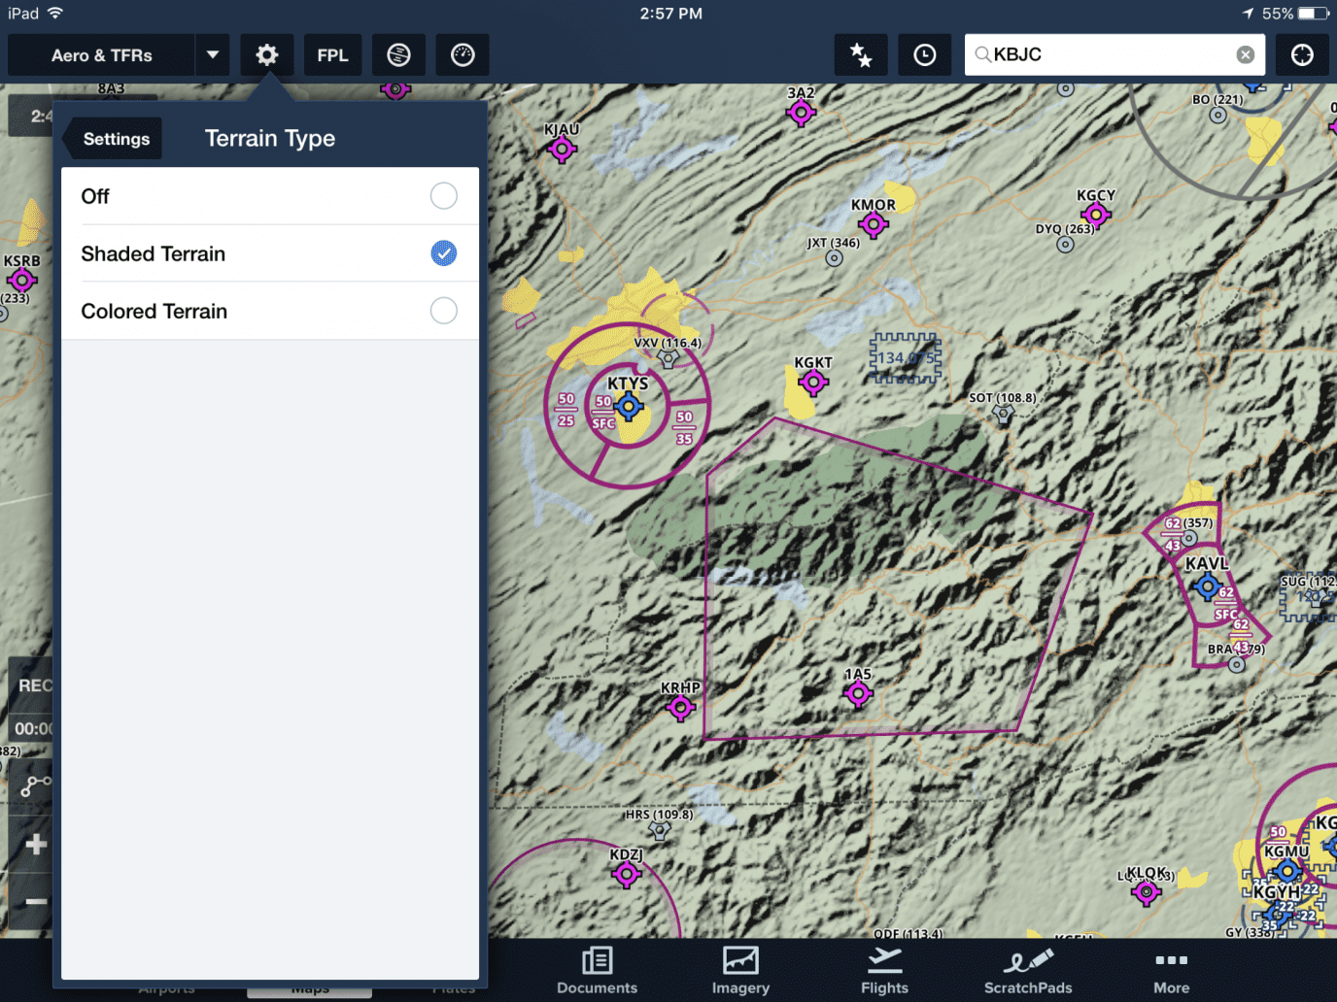Open the FPL flight plan button

(x=332, y=54)
